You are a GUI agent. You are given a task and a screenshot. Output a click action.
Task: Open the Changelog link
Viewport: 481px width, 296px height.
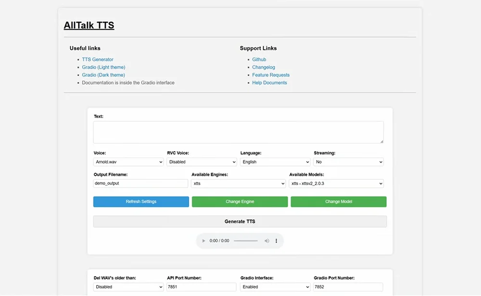pos(264,67)
